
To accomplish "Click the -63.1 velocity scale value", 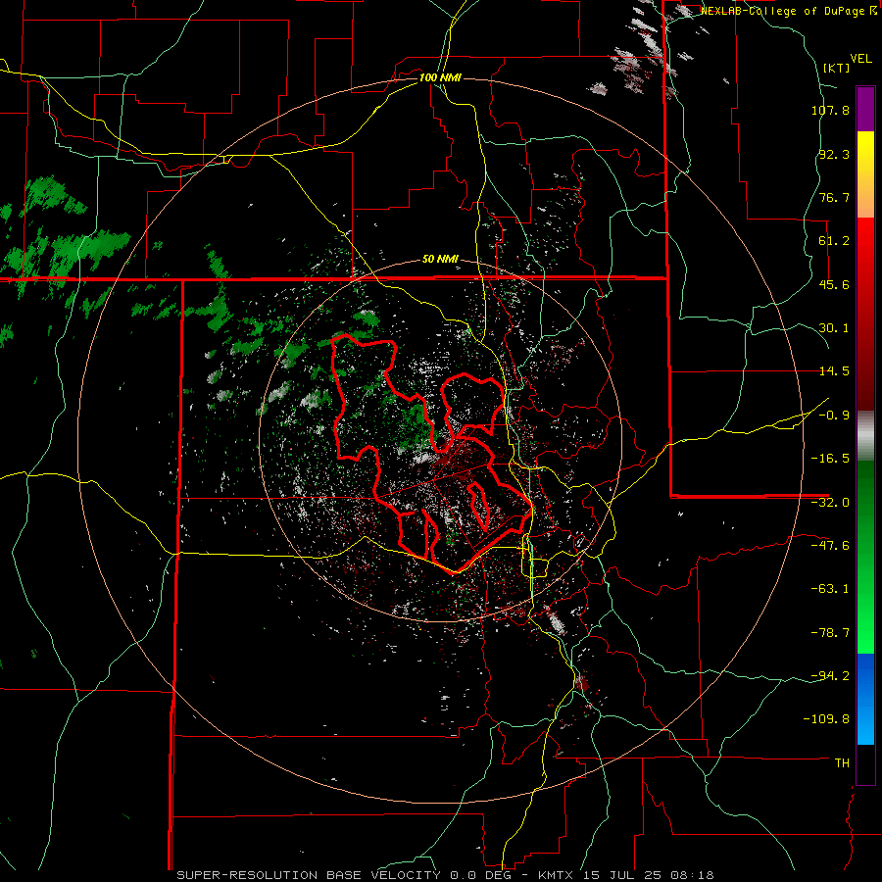I will (x=830, y=589).
